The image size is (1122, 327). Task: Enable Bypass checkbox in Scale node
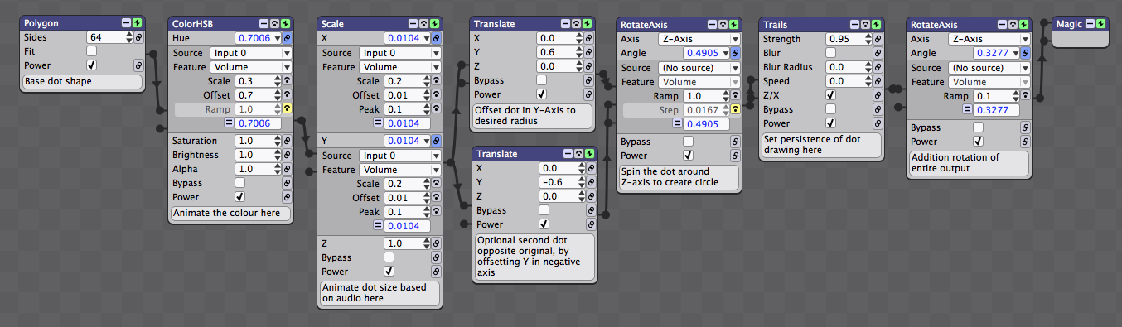[x=389, y=257]
